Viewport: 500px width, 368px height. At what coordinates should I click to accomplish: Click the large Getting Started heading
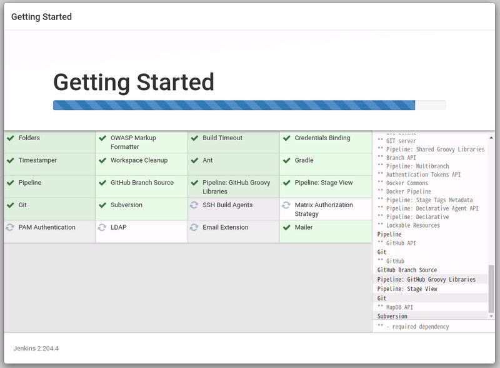click(x=134, y=82)
